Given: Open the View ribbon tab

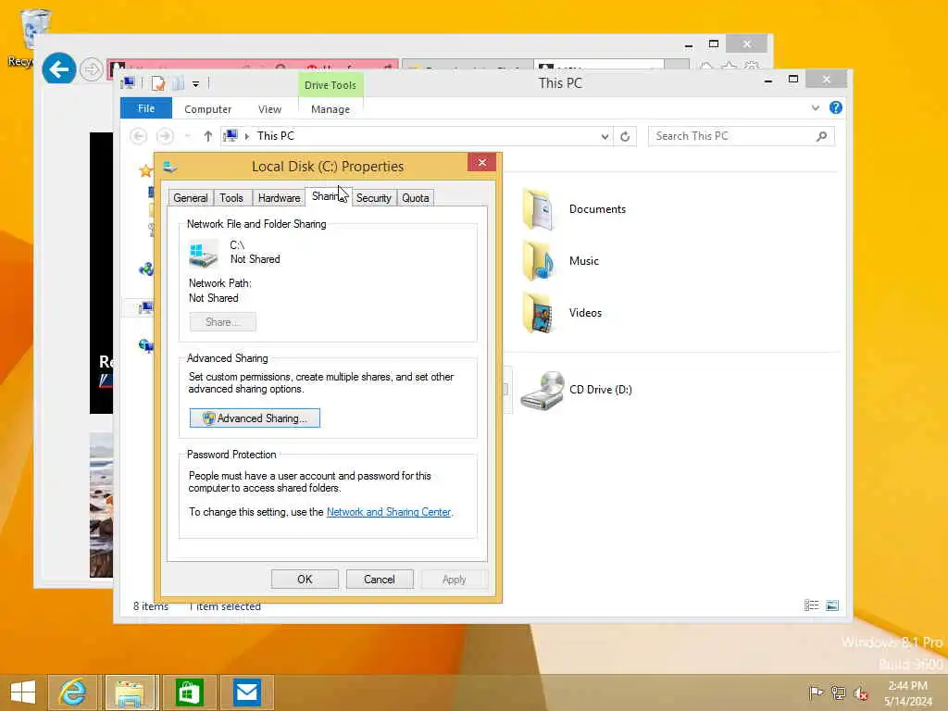Looking at the screenshot, I should (269, 109).
